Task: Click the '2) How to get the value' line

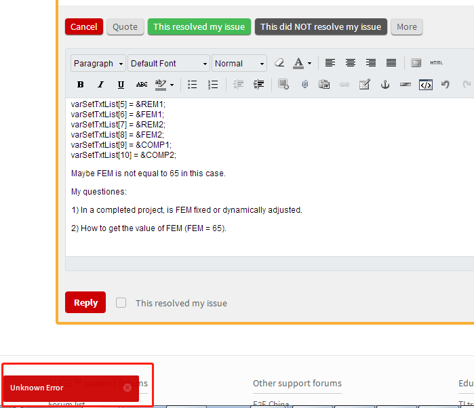Action: click(149, 228)
